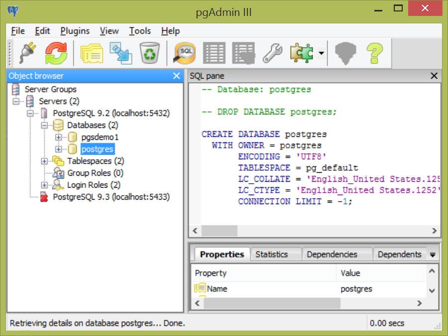This screenshot has width=448, height=336.
Task: Open the Edit menu
Action: click(x=42, y=31)
